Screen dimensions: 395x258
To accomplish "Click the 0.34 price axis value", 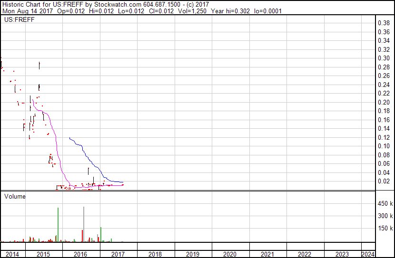I will [x=384, y=40].
